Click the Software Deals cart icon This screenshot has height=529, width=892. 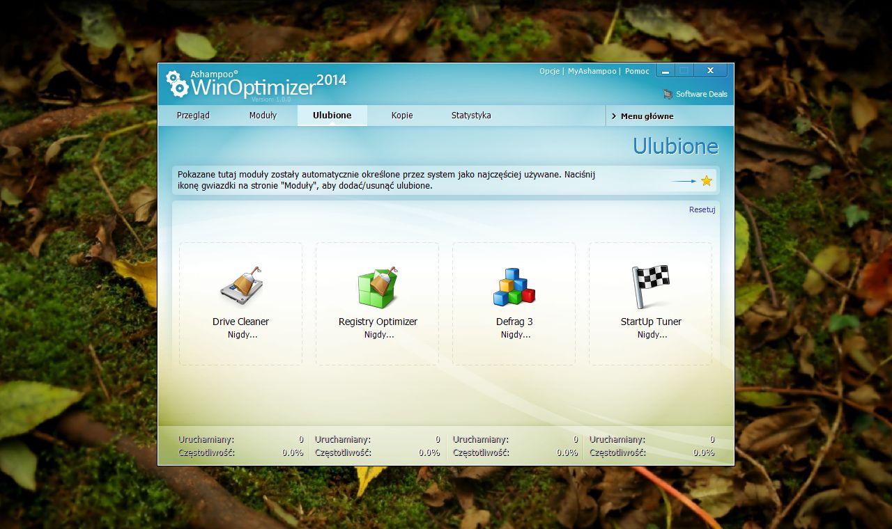[668, 94]
